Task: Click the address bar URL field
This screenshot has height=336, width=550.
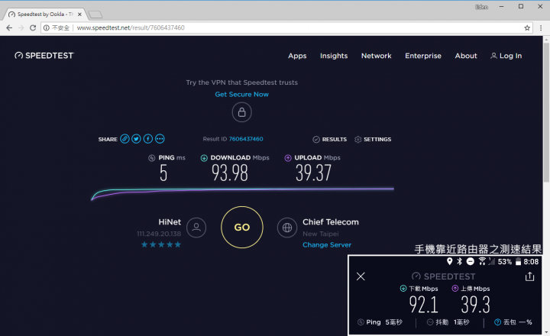Action: tap(287, 27)
